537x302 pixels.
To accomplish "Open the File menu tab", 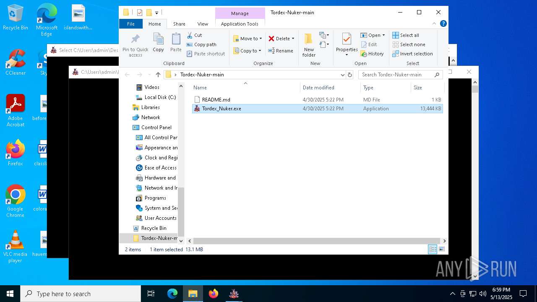I will pyautogui.click(x=131, y=24).
